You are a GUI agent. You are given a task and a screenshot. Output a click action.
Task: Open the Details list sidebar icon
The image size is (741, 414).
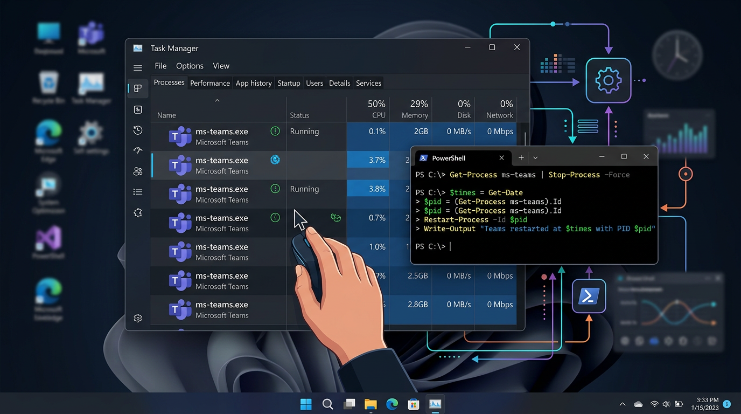tap(138, 192)
